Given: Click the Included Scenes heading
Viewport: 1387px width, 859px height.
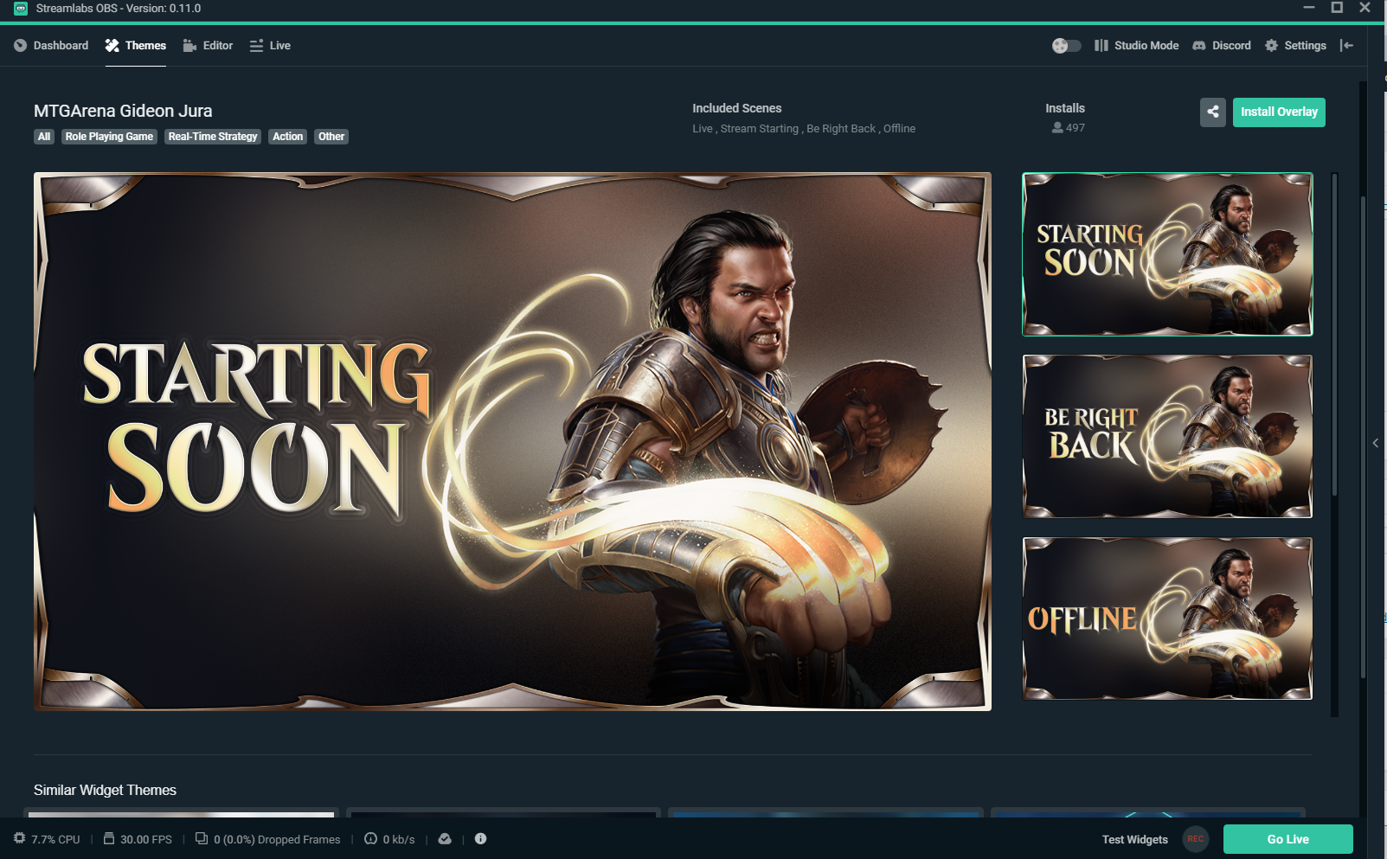Looking at the screenshot, I should [736, 108].
